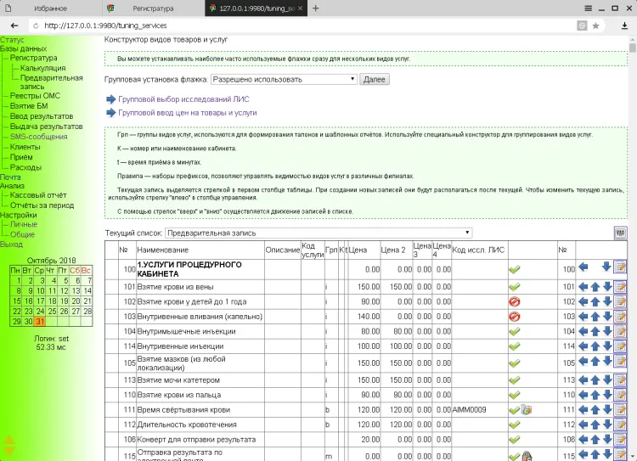This screenshot has width=637, height=461.
Task: Open Отчёты за период in the sidebar
Action: click(x=42, y=205)
